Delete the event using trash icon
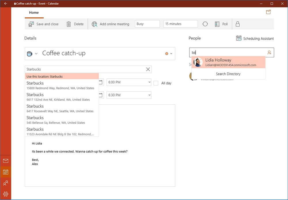 coord(69,24)
